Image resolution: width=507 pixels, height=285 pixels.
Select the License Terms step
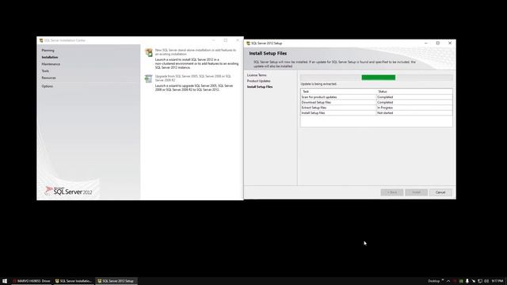point(257,75)
